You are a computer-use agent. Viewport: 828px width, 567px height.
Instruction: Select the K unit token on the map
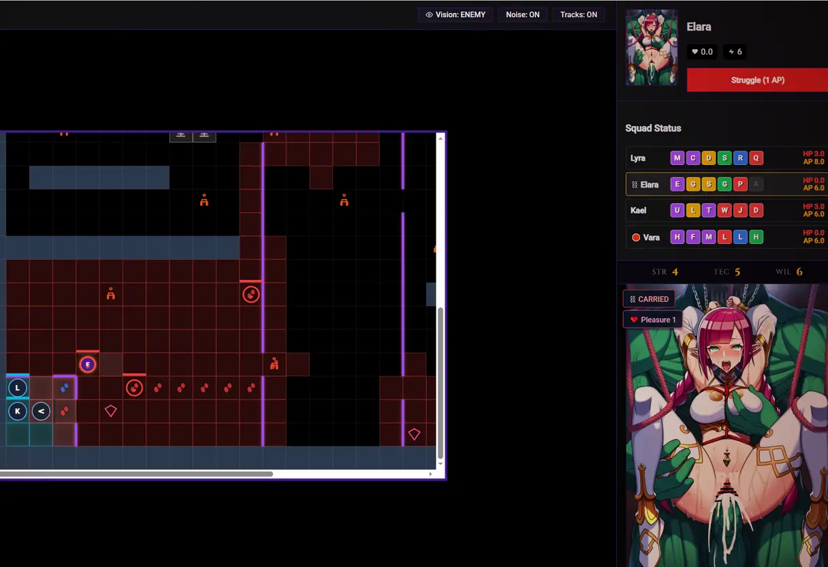(x=18, y=412)
